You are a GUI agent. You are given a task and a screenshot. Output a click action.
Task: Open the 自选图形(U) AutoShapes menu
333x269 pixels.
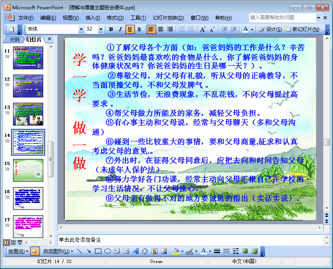58,251
